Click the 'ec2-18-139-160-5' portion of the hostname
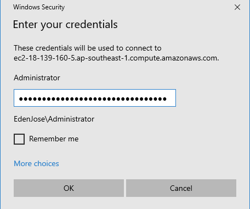250x209 pixels. tap(44, 58)
